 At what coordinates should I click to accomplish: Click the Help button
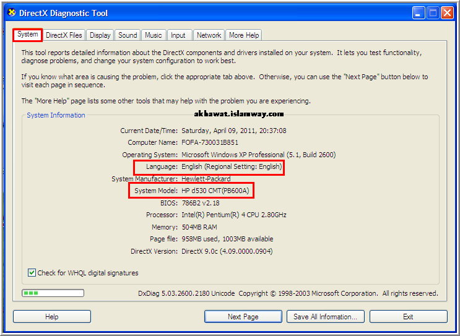52,317
